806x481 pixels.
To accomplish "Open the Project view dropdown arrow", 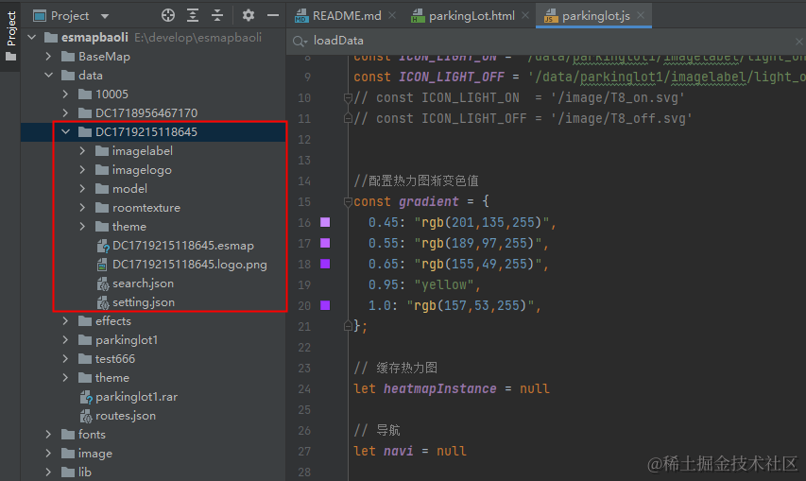I will [105, 16].
